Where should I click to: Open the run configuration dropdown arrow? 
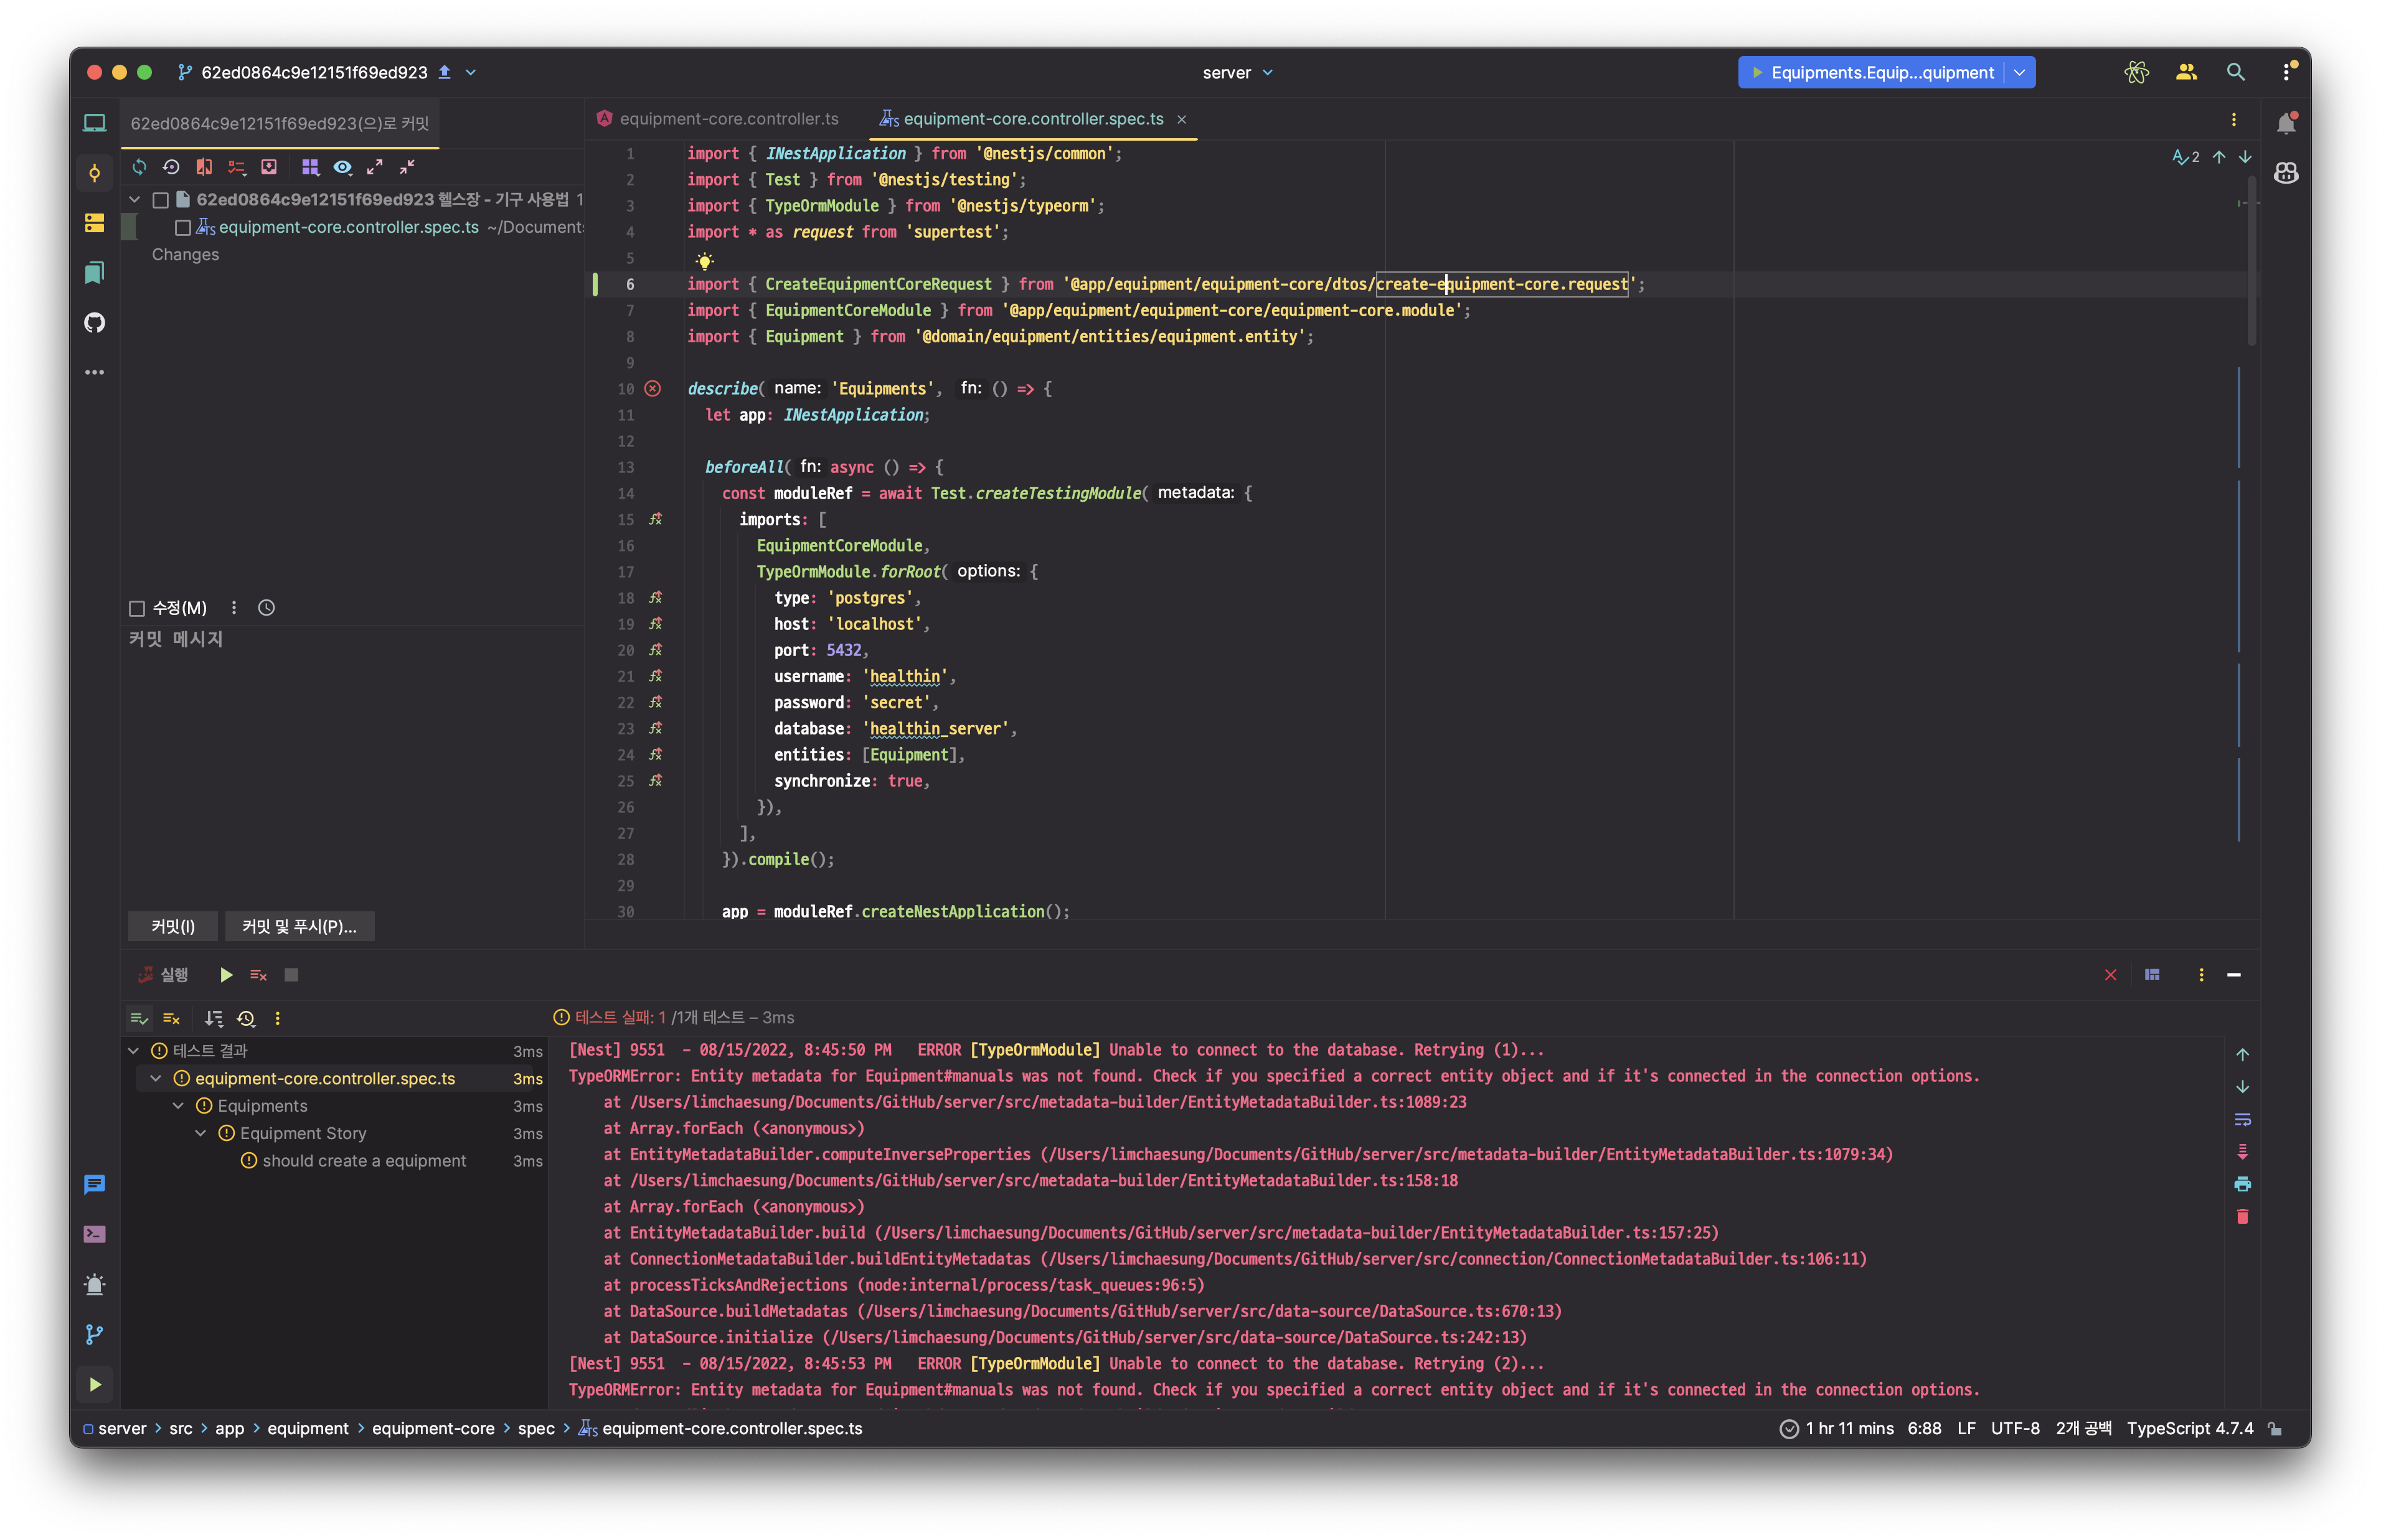2019,72
